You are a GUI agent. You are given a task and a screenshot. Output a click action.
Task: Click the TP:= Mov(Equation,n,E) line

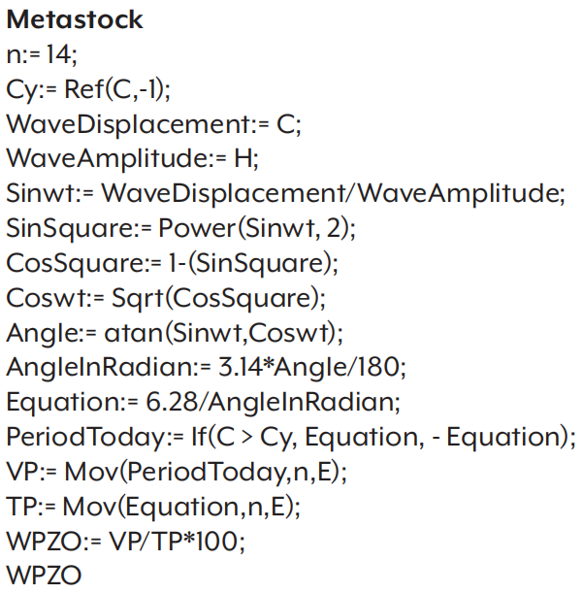[x=153, y=507]
